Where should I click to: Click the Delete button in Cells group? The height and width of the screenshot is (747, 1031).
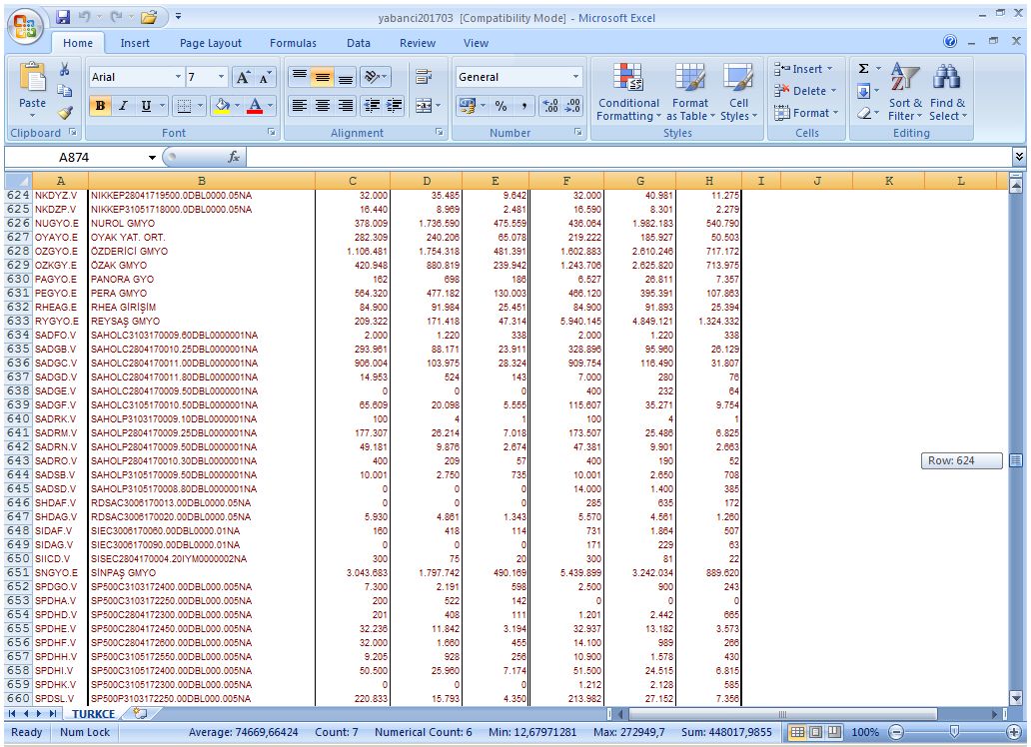[x=805, y=91]
